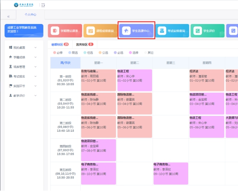The width and height of the screenshot is (238, 191).
Task: Open the 考试安排查询 shortcut card
Action: [x=172, y=30]
